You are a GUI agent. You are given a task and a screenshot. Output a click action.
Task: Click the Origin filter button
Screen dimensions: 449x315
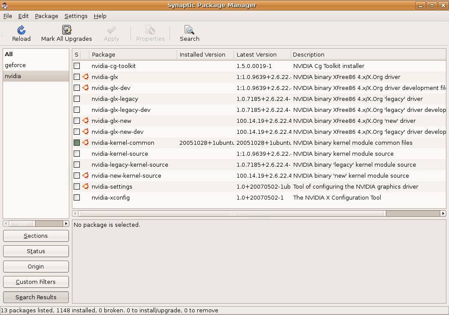(x=36, y=267)
